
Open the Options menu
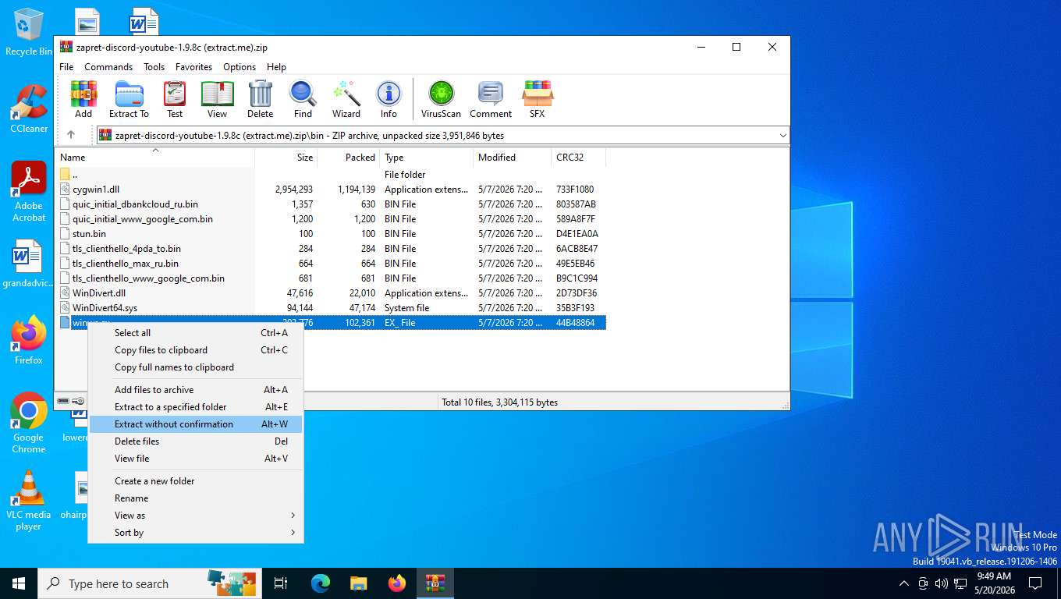(240, 67)
